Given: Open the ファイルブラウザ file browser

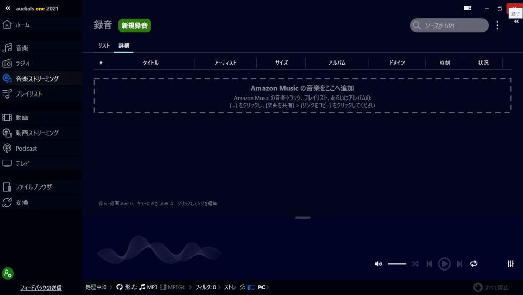Looking at the screenshot, I should click(x=33, y=187).
